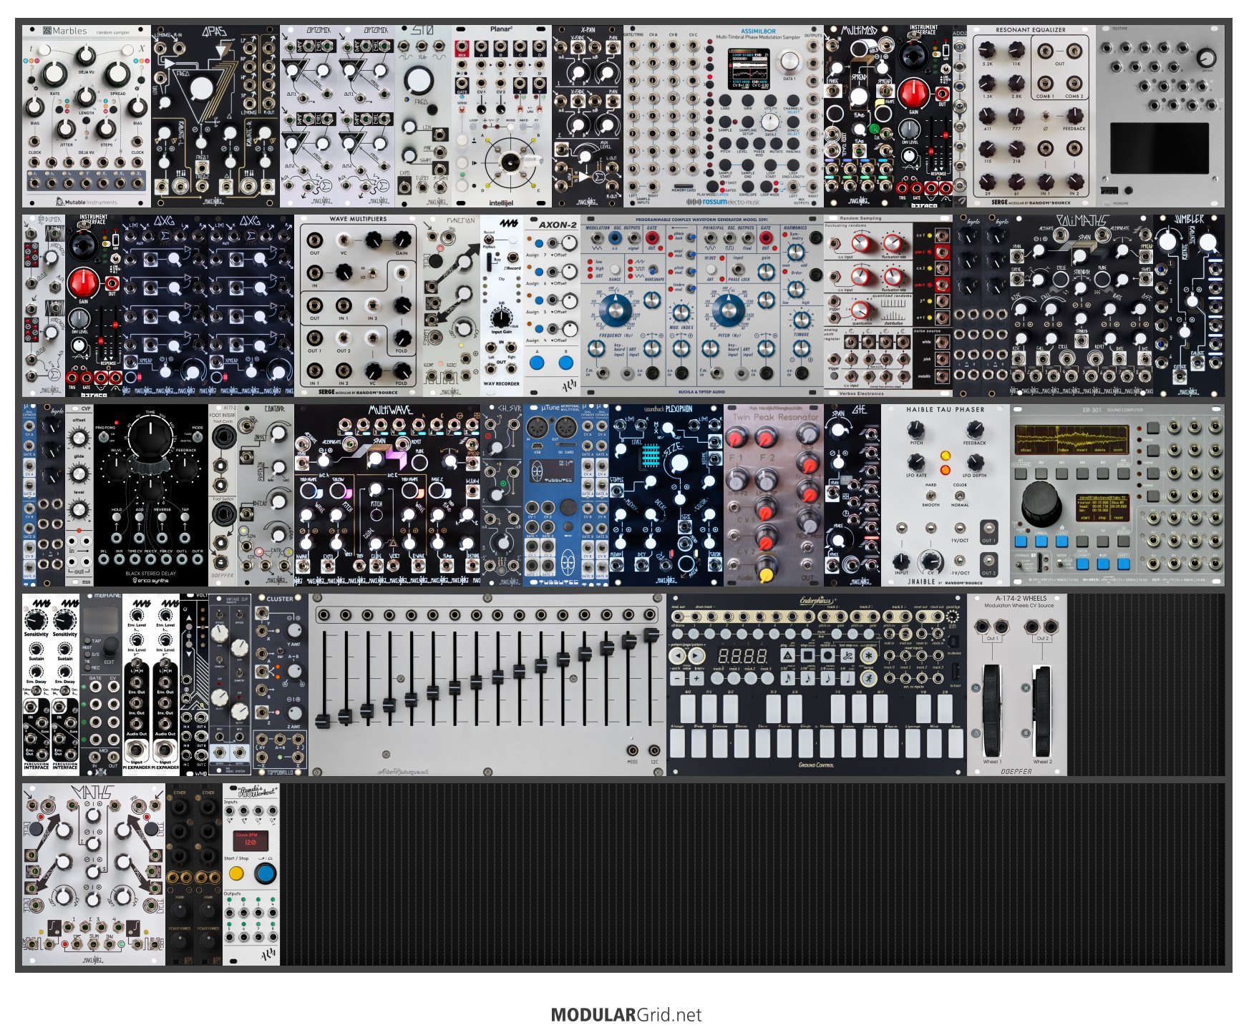Click the FEEDBACK knob on Haible Tau Phaser
This screenshot has height=1030, width=1254.
coord(974,430)
